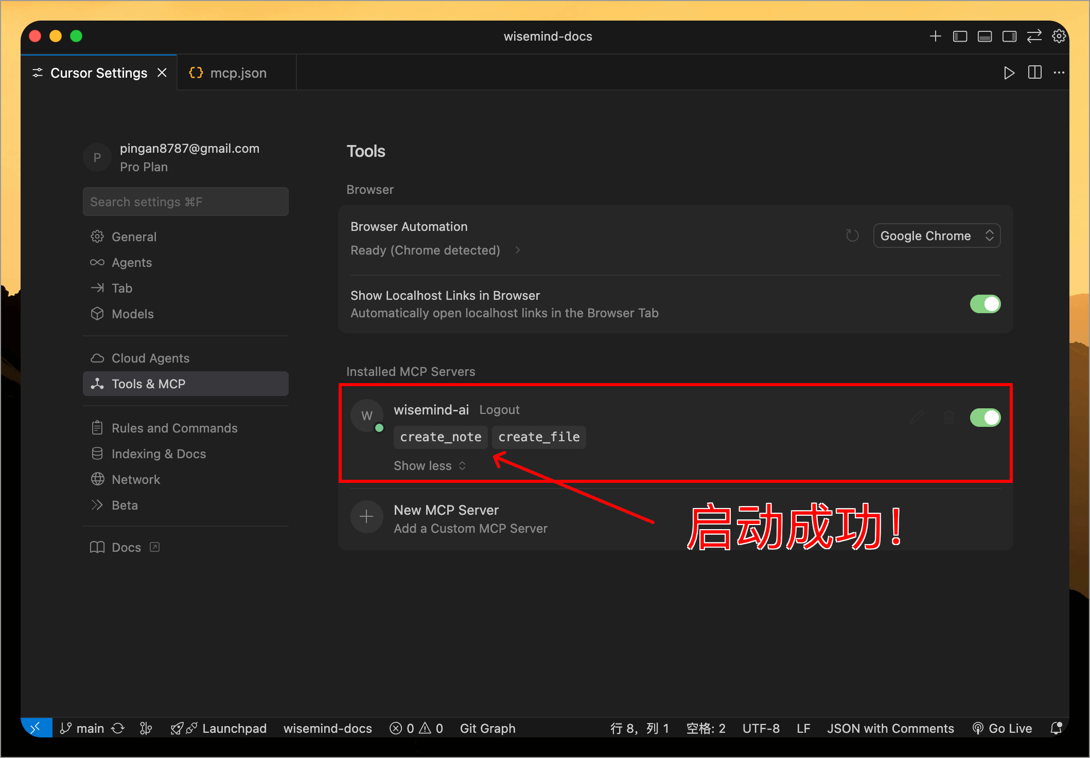1090x758 pixels.
Task: Click Logout link next to wisemind-ai
Action: click(x=499, y=410)
